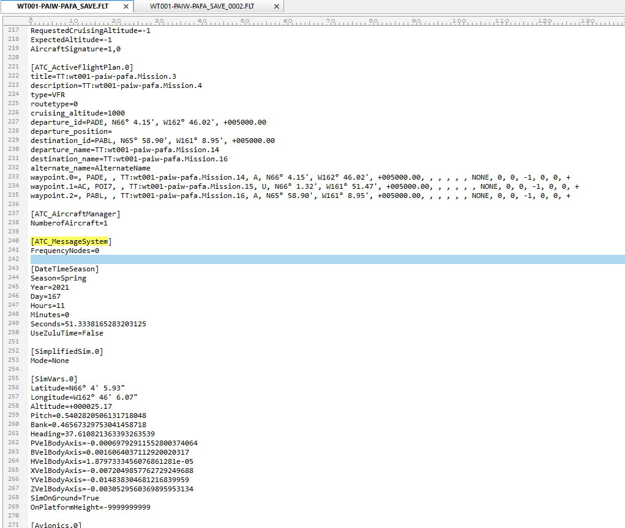Click the UseZuluTime=False line
Image resolution: width=625 pixels, height=528 pixels.
(x=67, y=333)
